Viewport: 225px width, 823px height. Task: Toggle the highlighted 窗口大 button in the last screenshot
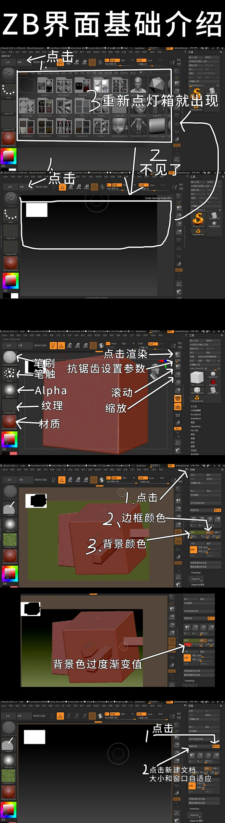[216, 746]
